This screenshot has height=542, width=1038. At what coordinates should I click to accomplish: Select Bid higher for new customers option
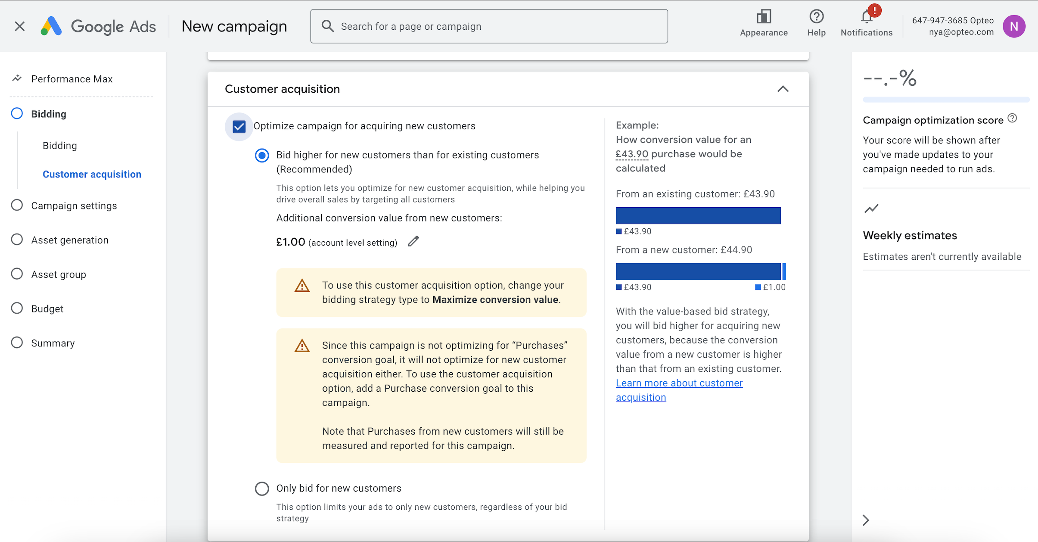click(262, 155)
